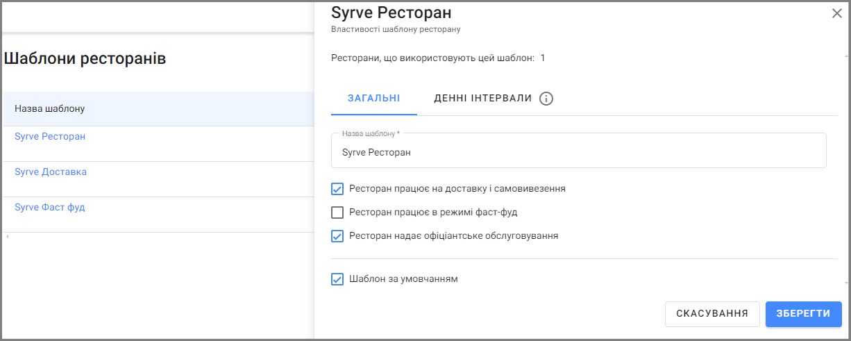Uncheck Ресторан працює на доставку і самовивезення

[x=337, y=188]
